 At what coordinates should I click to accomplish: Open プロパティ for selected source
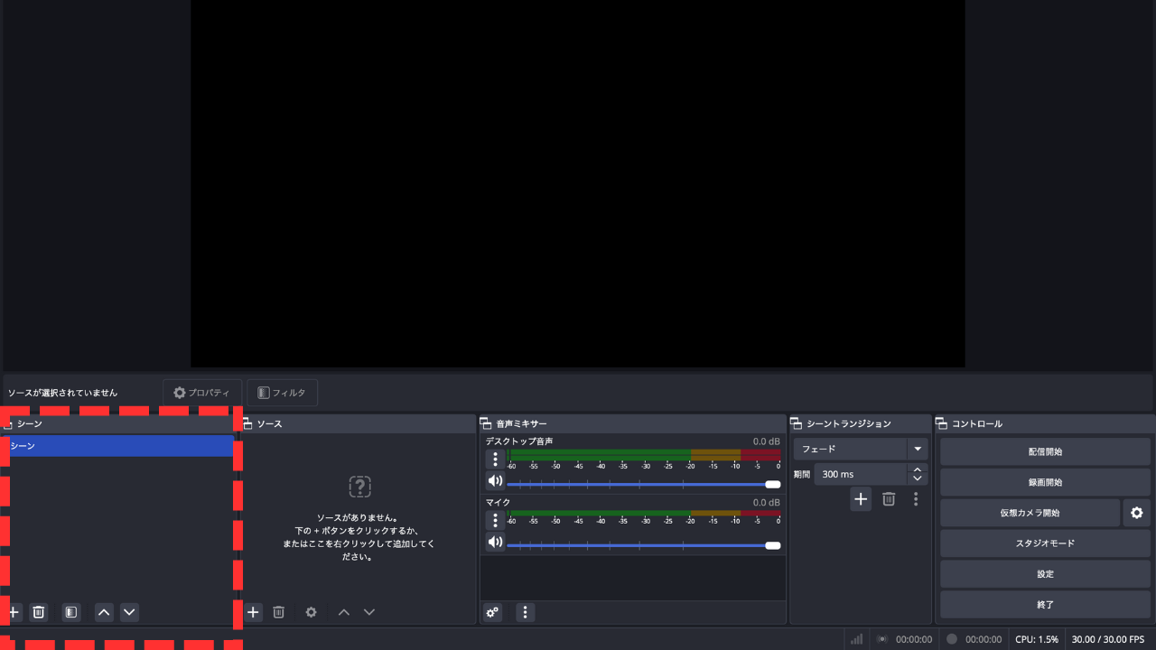(x=202, y=393)
